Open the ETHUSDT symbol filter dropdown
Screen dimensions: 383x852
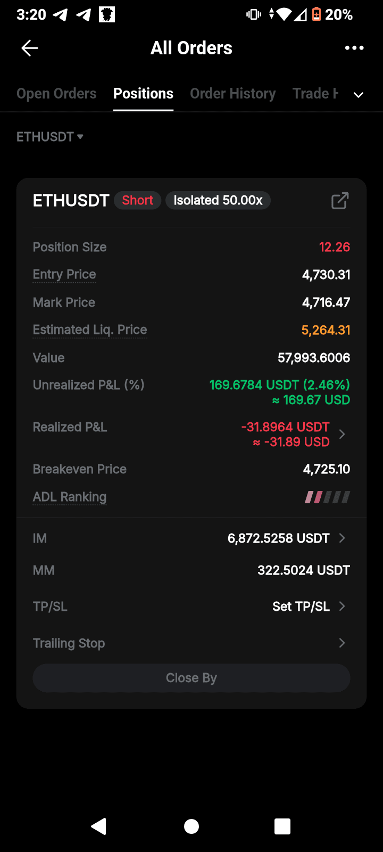(50, 137)
